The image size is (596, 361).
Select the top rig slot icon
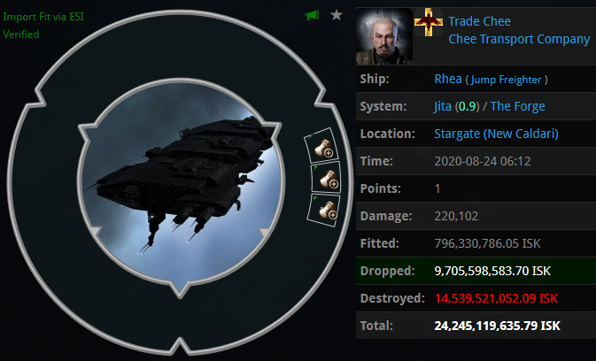click(321, 147)
